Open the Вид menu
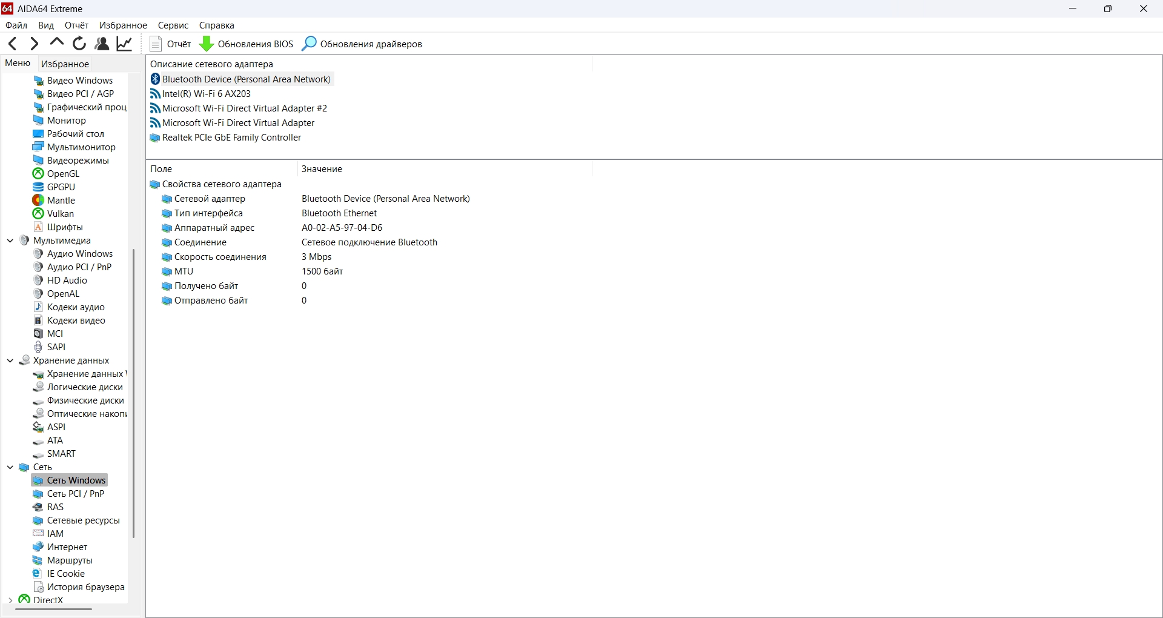Screen dimensions: 1163x618 (x=46, y=25)
